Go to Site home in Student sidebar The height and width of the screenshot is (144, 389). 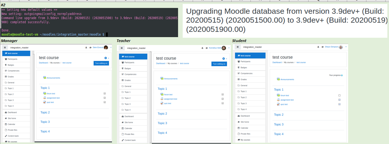(250, 122)
